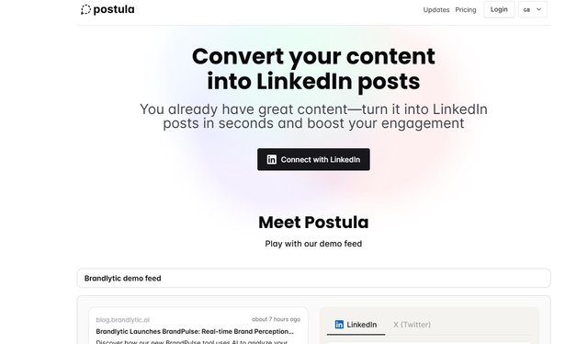Connect with LinkedIn using the black button
This screenshot has height=344, width=588.
click(313, 159)
